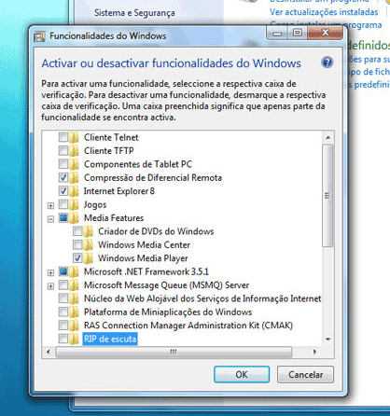
Task: Click the horizontal scrollbar right arrow
Action: pyautogui.click(x=315, y=352)
